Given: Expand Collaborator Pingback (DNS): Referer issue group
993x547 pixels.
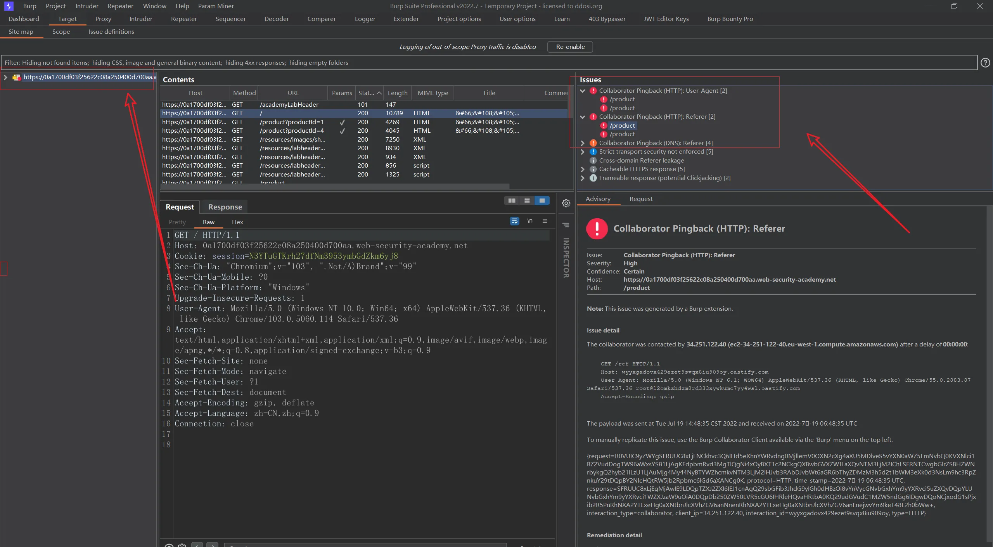Looking at the screenshot, I should point(583,143).
